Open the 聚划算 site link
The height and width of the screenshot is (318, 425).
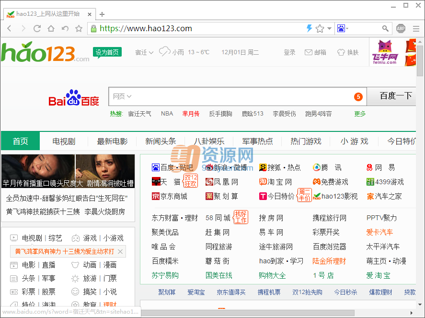tap(222, 196)
